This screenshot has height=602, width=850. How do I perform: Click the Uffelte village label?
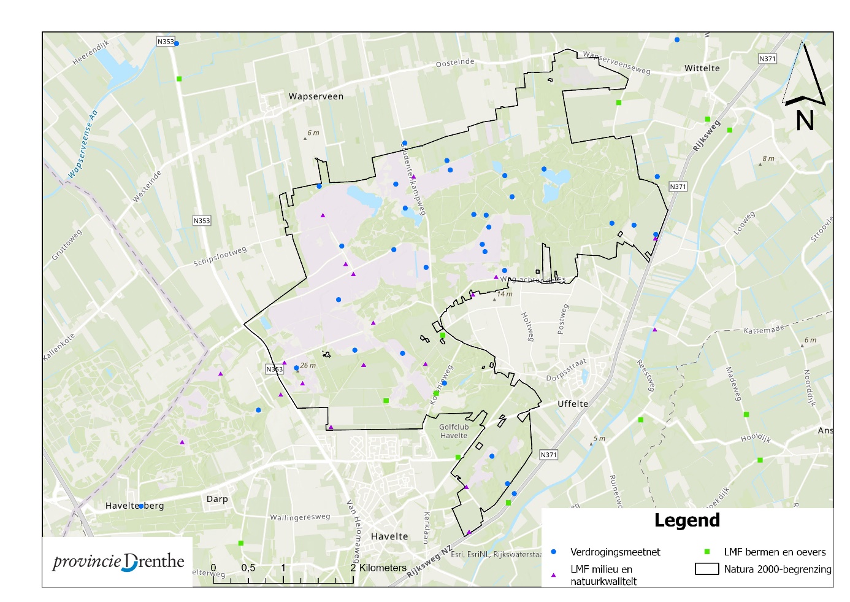[x=572, y=404]
